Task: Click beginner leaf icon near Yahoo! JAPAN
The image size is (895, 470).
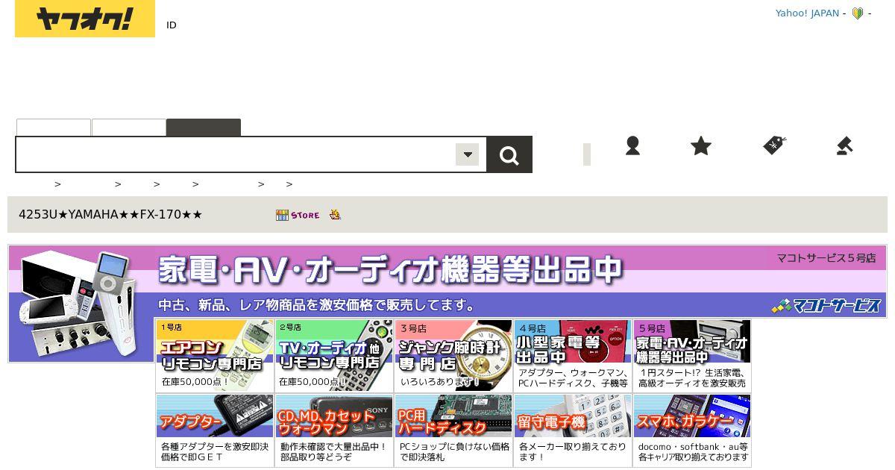Action: click(x=858, y=13)
